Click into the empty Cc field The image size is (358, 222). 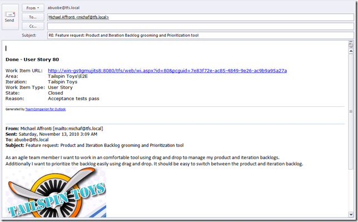(201, 26)
